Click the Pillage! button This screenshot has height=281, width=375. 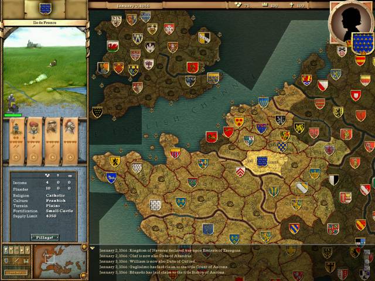(x=45, y=237)
